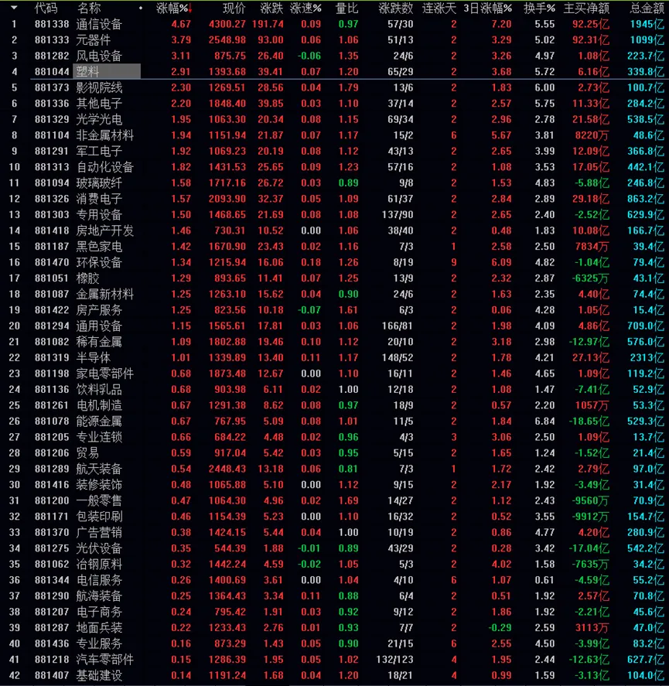Image resolution: width=669 pixels, height=686 pixels.
Task: Click the 一般零售 sector name
Action: [x=99, y=501]
